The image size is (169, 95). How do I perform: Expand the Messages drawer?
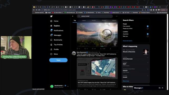(x=162, y=88)
